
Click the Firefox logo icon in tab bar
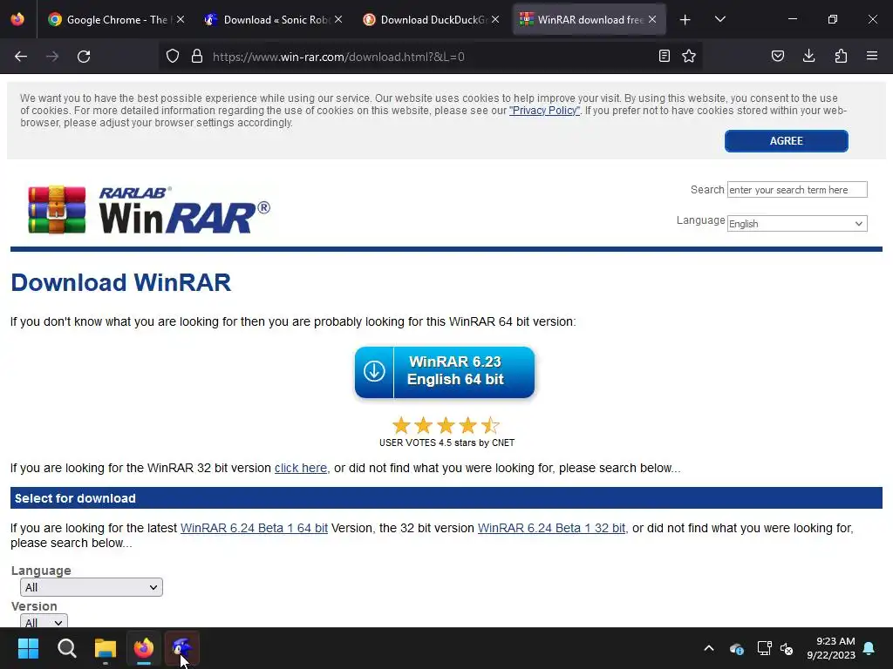point(17,19)
